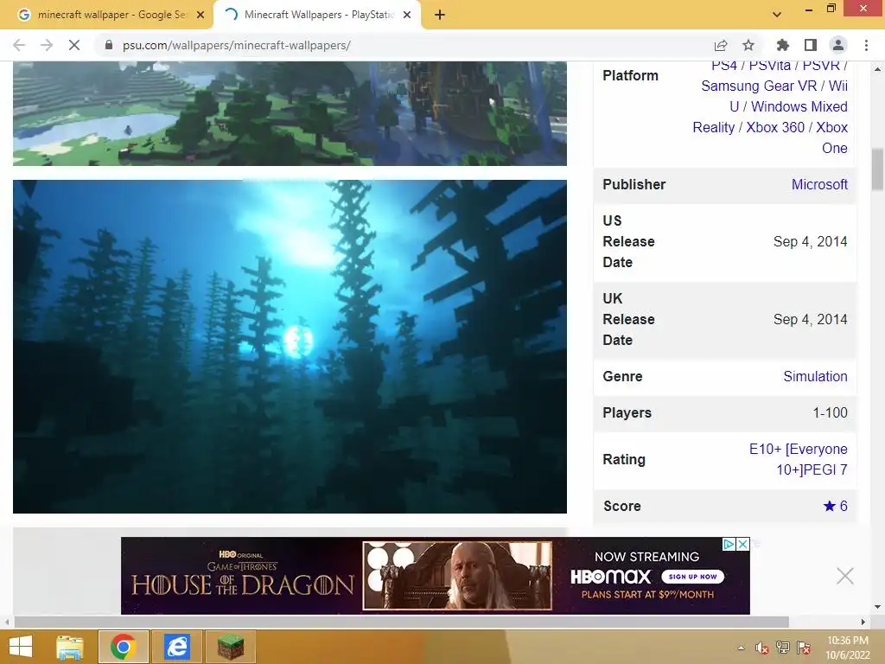Viewport: 885px width, 664px height.
Task: Open the green landscape wallpaper image
Action: tap(290, 113)
